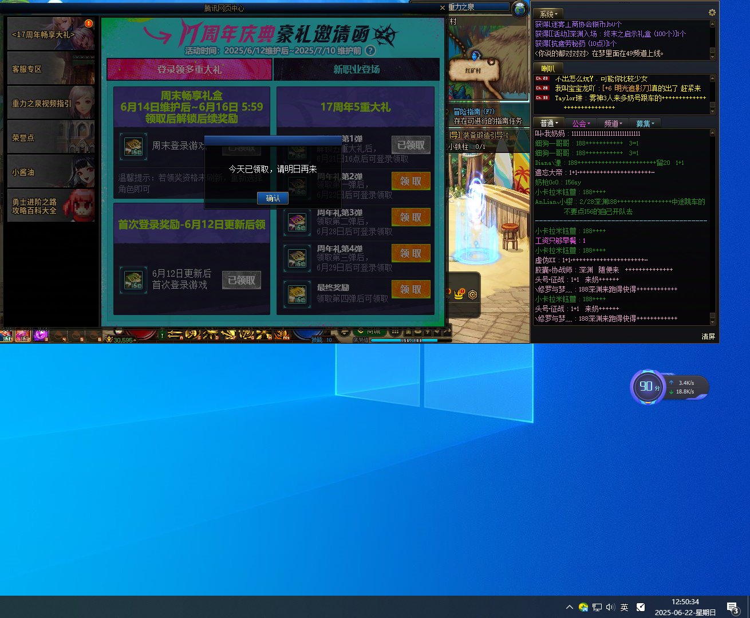Viewport: 750px width, 618px height.
Task: Click chat message 工资只够早餐
Action: [x=560, y=241]
